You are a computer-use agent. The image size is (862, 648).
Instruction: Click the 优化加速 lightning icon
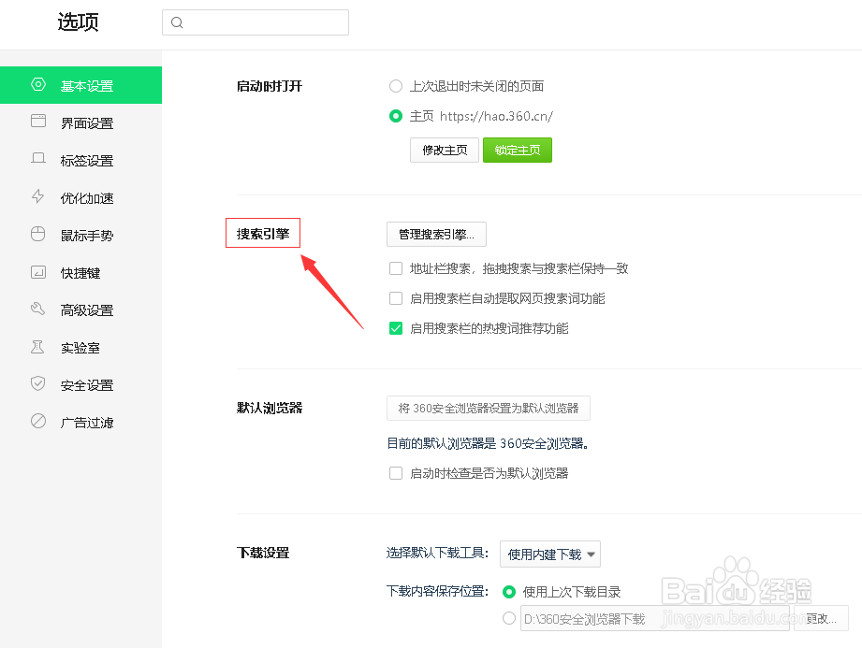38,196
